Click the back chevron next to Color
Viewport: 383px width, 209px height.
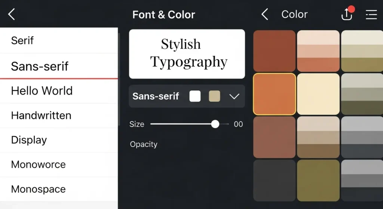265,15
